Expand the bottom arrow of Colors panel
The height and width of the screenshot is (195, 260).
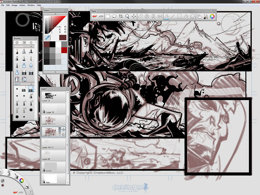(55, 72)
